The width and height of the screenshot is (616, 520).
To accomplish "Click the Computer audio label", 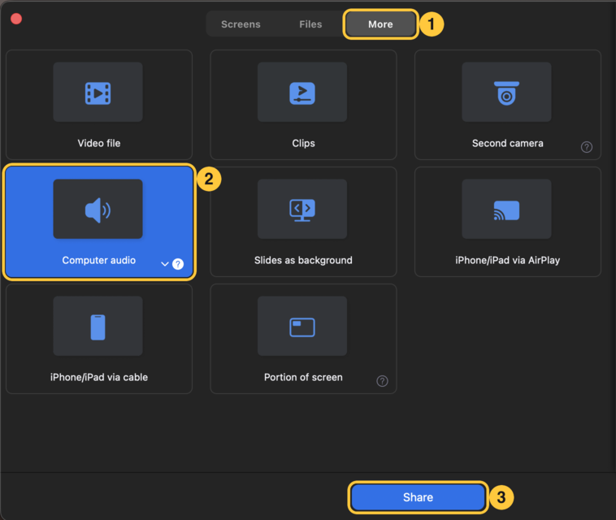I will pos(99,260).
